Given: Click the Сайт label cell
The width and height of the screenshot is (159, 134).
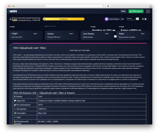Looking at the screenshot, I should [x=25, y=117].
